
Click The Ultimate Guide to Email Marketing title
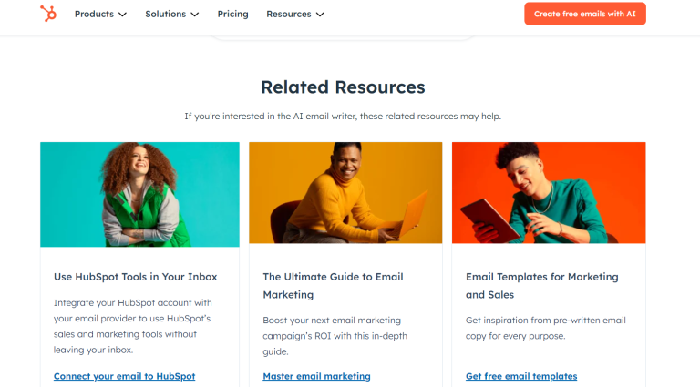coord(333,285)
